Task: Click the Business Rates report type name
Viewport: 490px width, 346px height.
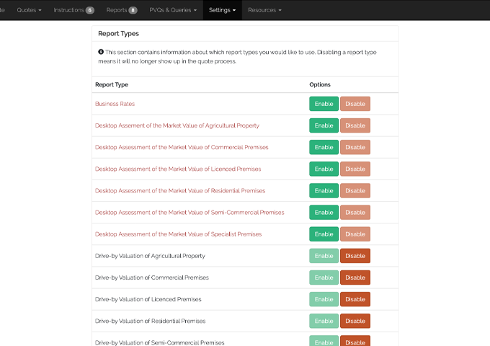Action: coord(115,104)
